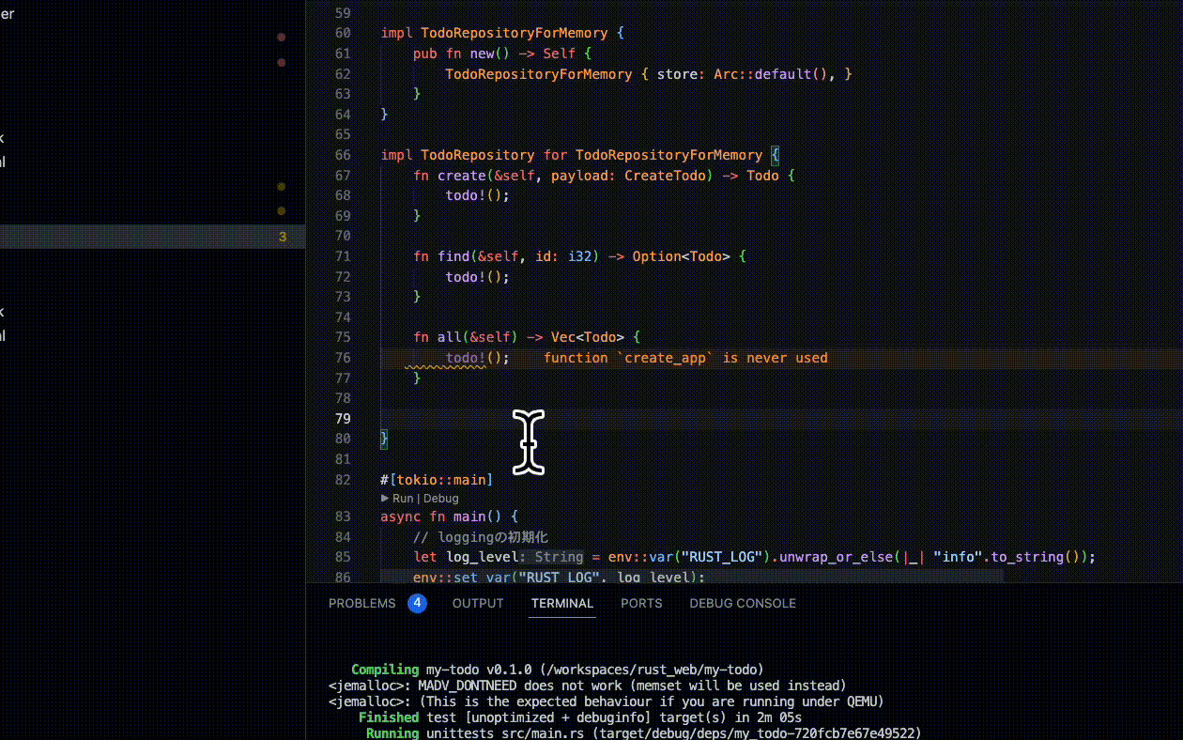The height and width of the screenshot is (740, 1183).
Task: Click 'Vec<Todo>' return type on line 75
Action: (x=587, y=337)
